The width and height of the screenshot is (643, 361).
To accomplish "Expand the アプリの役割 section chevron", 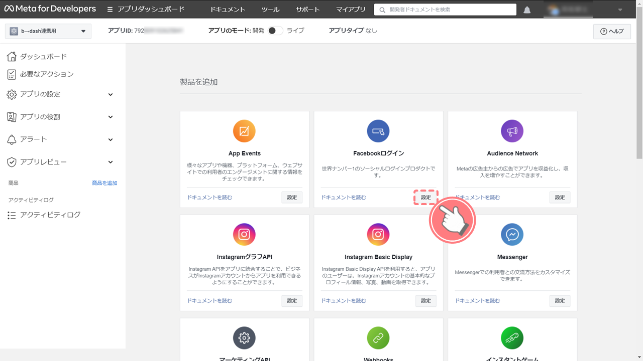I will pos(111,117).
